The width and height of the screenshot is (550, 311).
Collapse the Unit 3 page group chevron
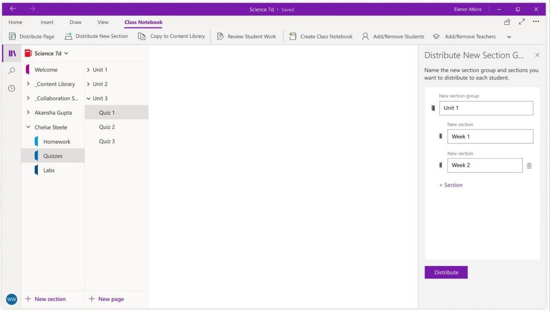click(x=89, y=98)
